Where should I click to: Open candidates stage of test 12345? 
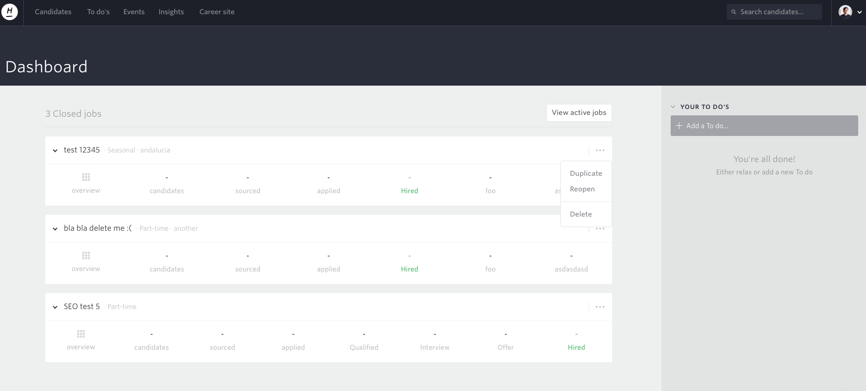167,185
